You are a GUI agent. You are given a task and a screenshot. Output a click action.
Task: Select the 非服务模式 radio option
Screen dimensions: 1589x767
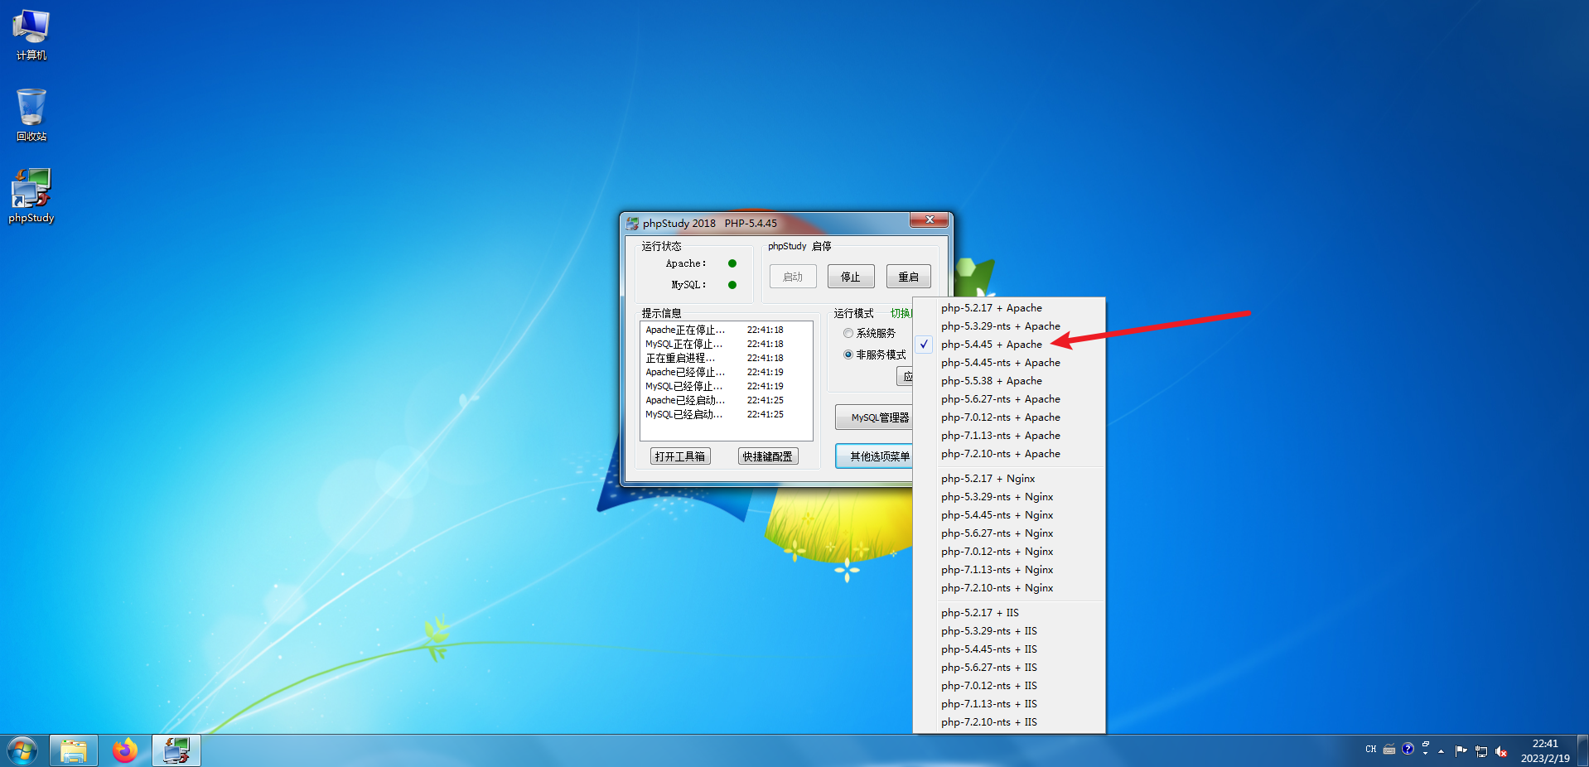pos(874,355)
